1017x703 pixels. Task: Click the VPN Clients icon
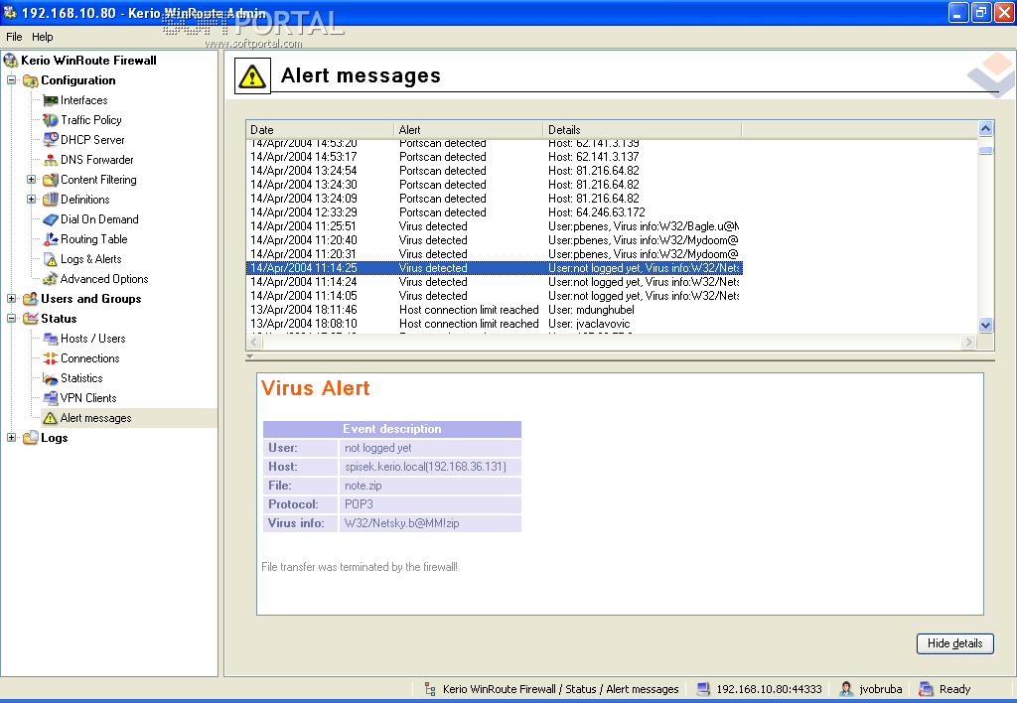(50, 398)
